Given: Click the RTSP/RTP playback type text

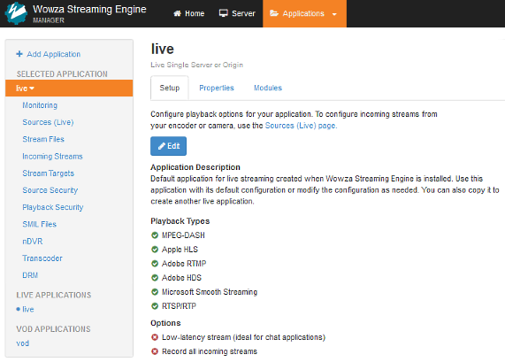Looking at the screenshot, I should (x=179, y=306).
